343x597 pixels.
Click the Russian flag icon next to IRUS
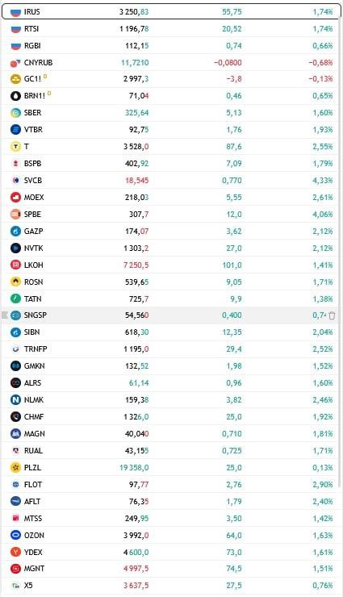[15, 12]
